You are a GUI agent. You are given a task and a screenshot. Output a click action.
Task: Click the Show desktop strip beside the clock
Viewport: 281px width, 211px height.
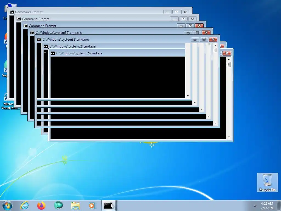click(x=279, y=206)
